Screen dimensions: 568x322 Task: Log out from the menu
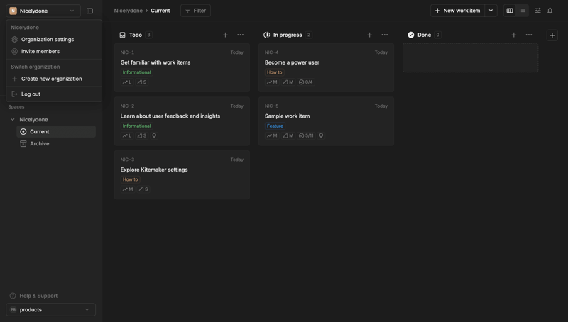pyautogui.click(x=54, y=94)
